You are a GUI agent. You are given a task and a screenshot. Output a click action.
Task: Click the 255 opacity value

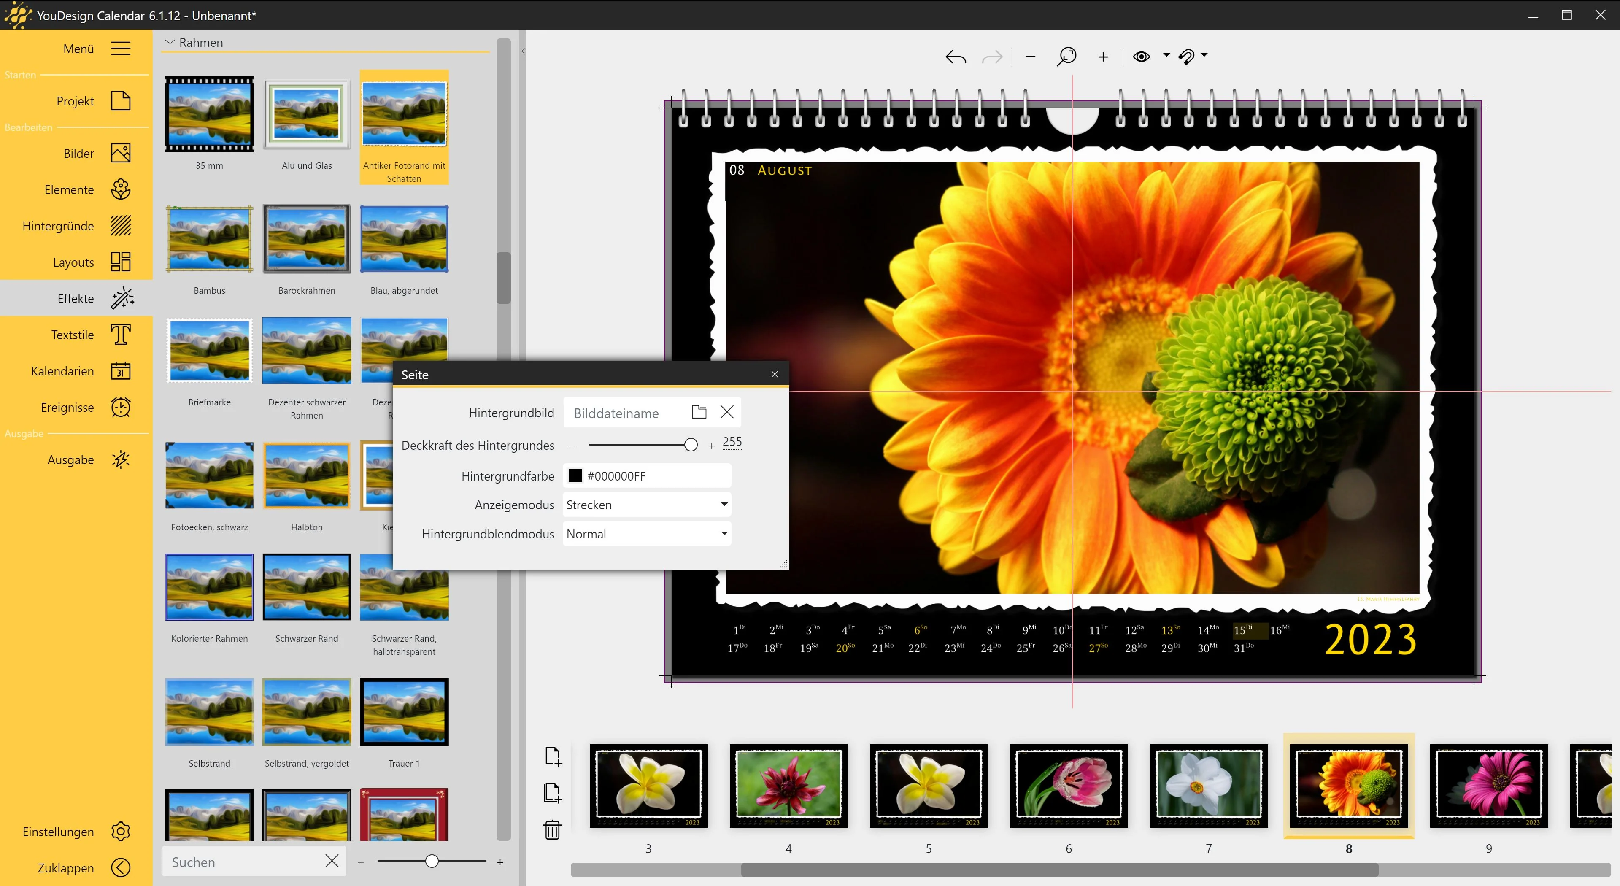coord(732,442)
